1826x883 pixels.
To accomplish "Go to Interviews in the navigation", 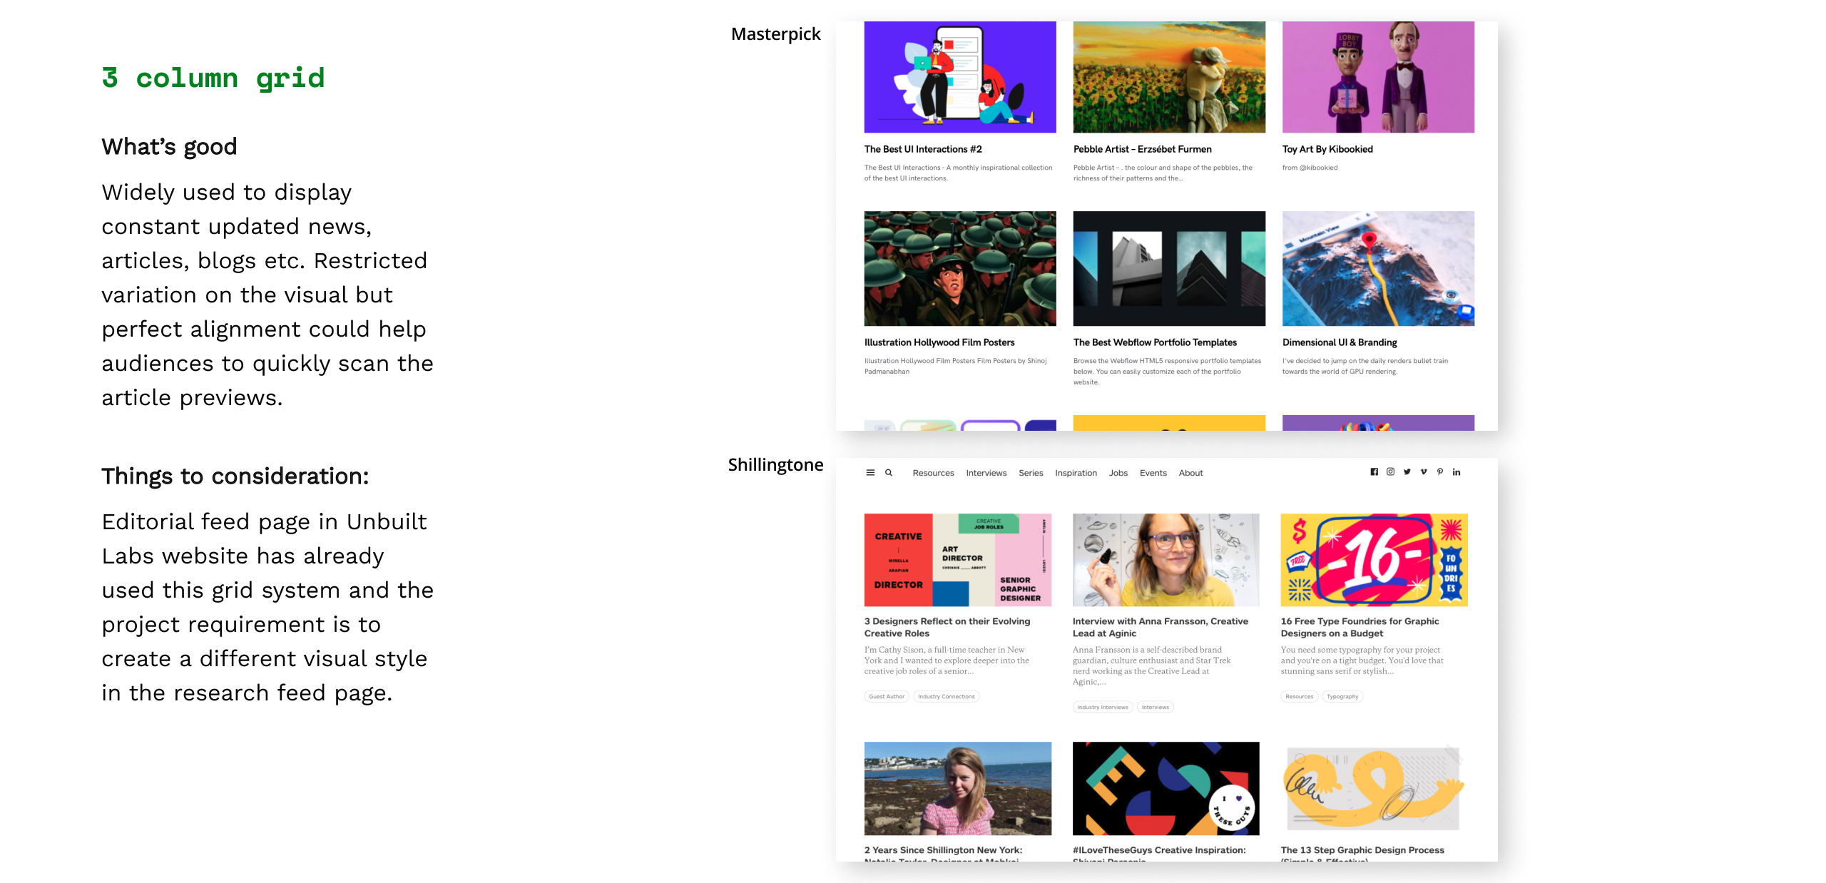I will pos(986,473).
